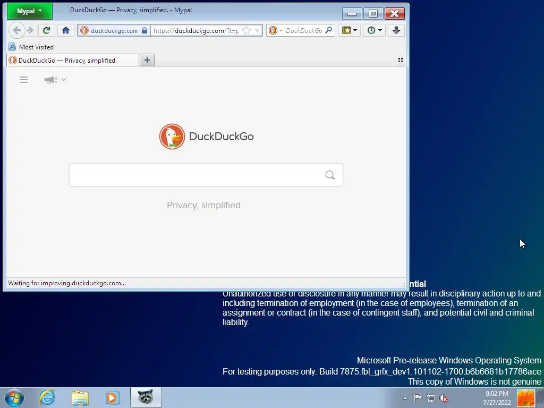Click the network tray icon
The width and height of the screenshot is (544, 408).
coord(430,398)
